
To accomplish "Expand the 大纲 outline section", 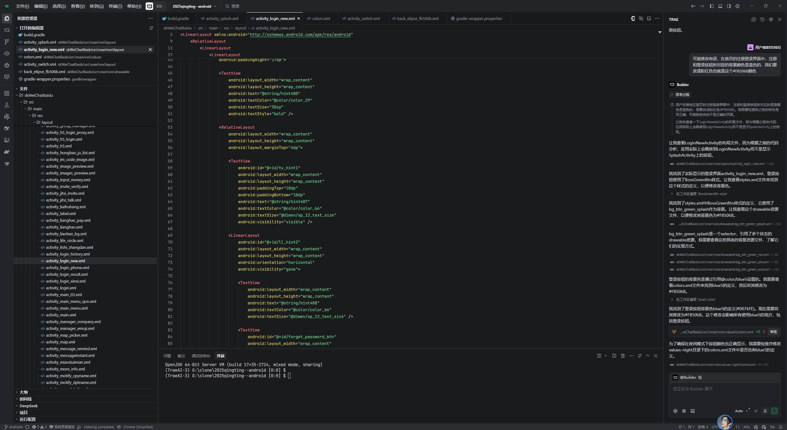I will coord(23,392).
